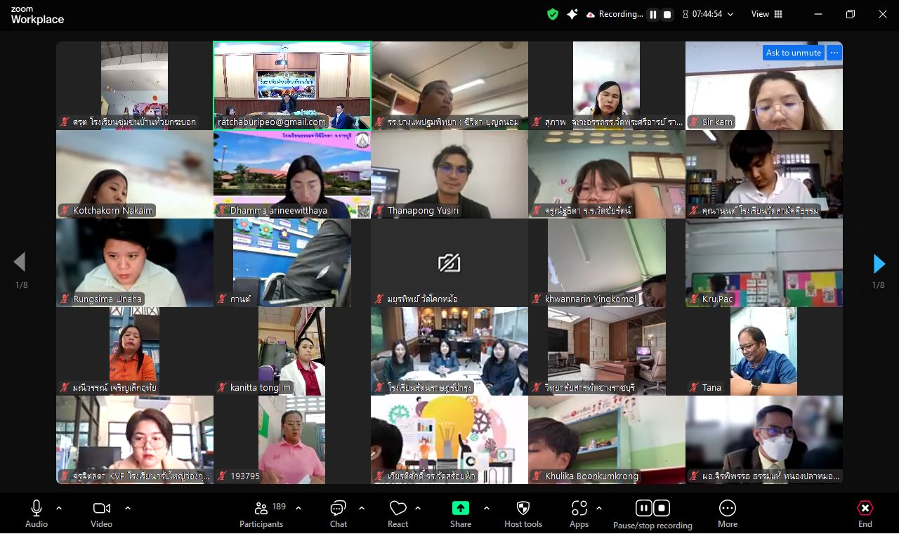Open AI Companion sparkle icon

tap(572, 14)
